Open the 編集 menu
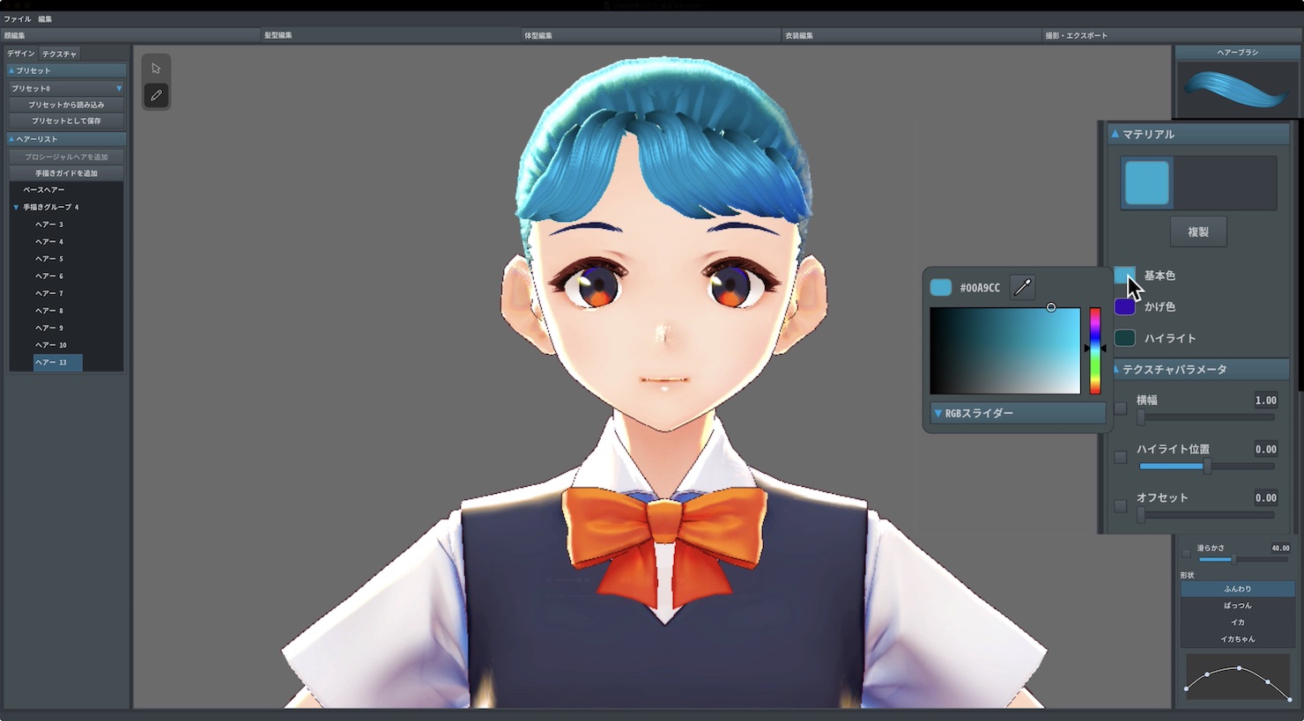 click(45, 18)
